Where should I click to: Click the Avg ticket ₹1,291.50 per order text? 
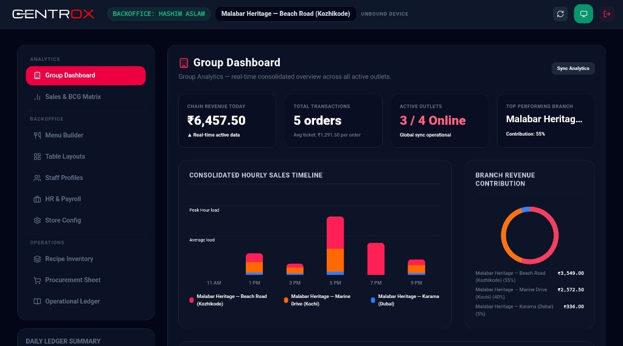[x=327, y=135]
